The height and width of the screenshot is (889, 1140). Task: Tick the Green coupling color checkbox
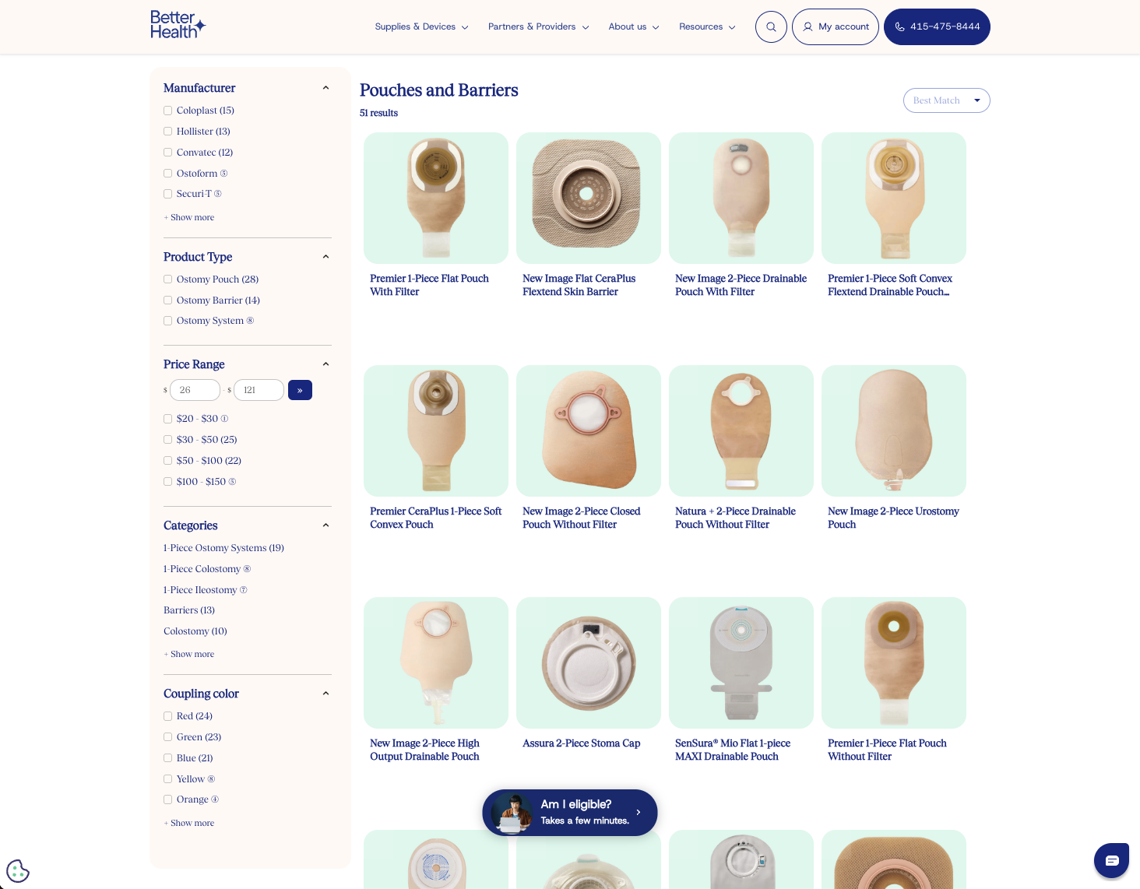(x=167, y=737)
